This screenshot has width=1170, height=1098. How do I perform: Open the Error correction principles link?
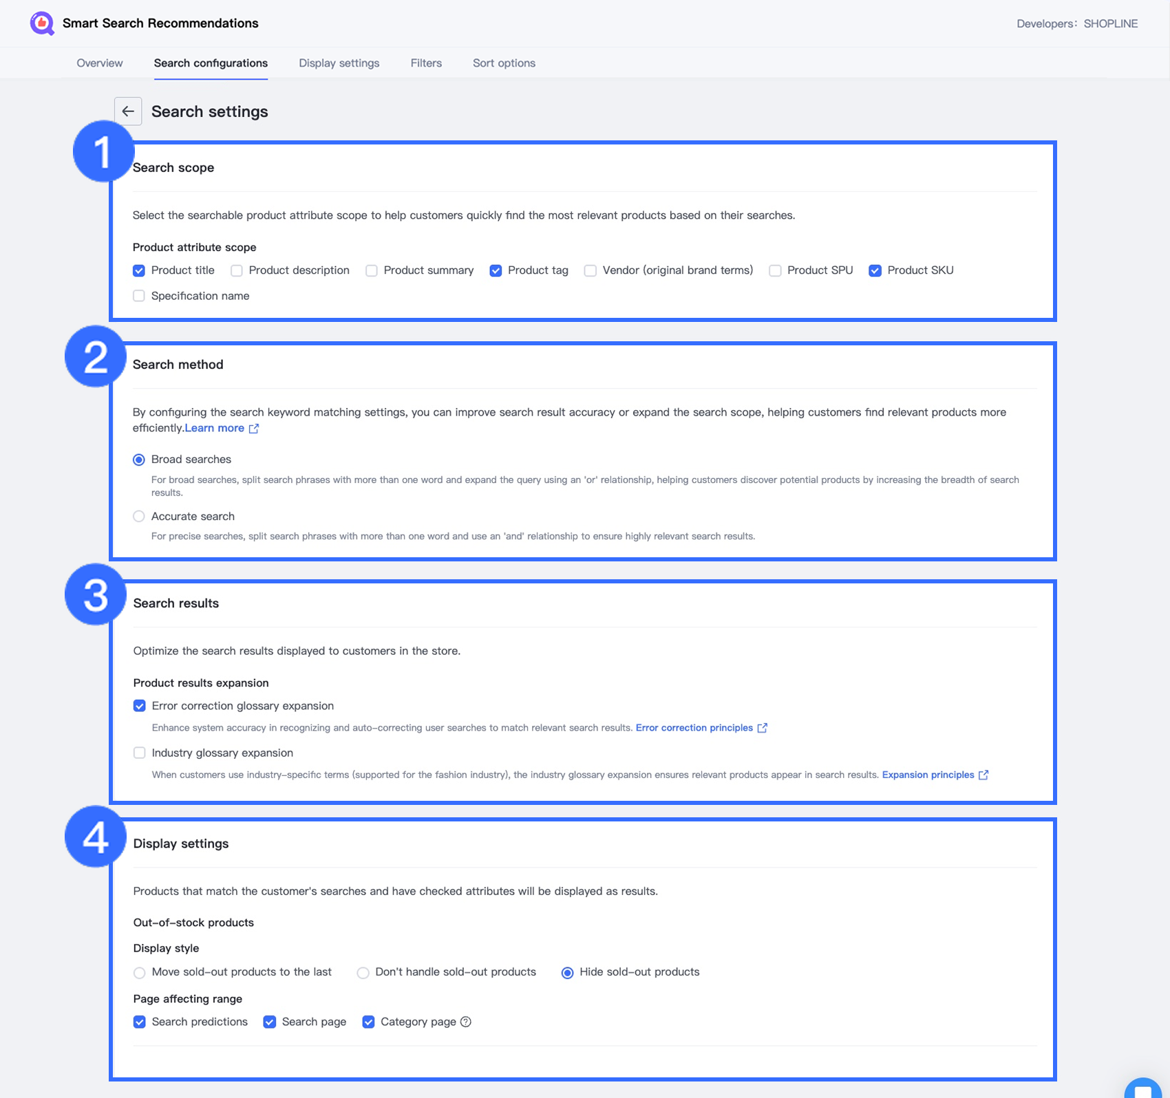pos(694,728)
